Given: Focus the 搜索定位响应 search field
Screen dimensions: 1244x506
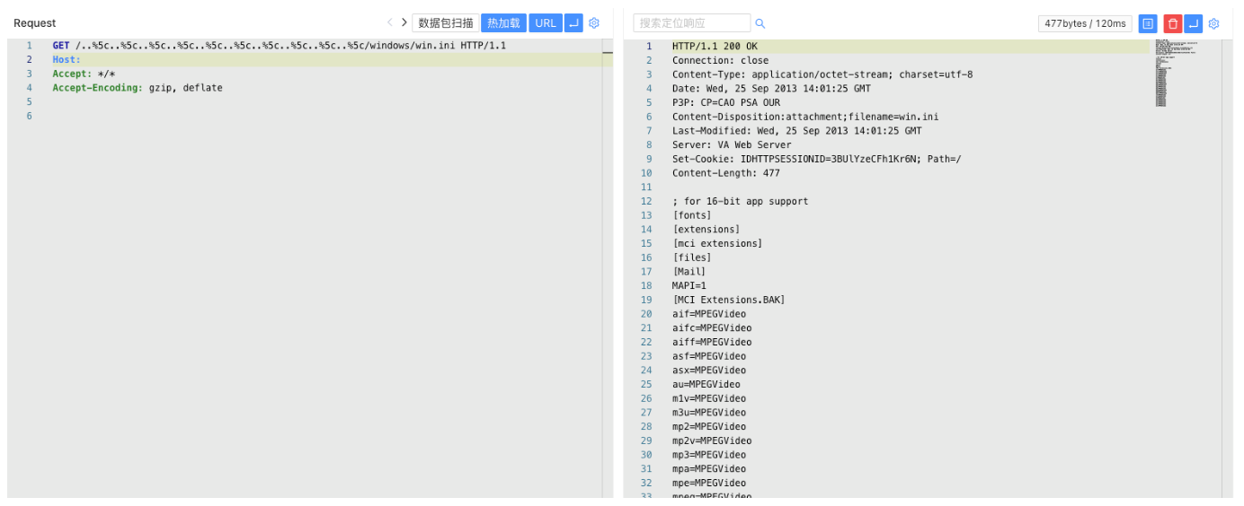Looking at the screenshot, I should (690, 23).
